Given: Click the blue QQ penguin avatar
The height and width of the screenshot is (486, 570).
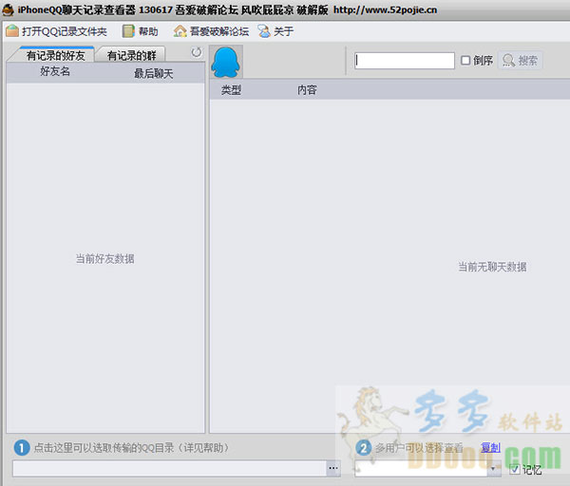Looking at the screenshot, I should [226, 62].
